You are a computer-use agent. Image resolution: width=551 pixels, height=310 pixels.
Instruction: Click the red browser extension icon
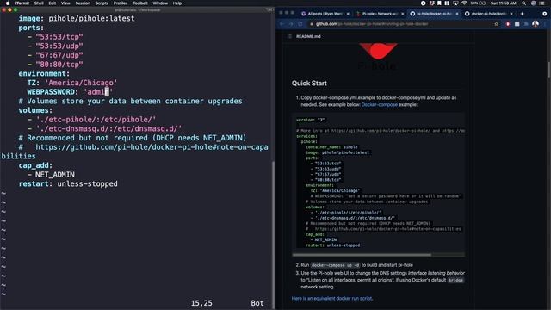click(x=508, y=24)
